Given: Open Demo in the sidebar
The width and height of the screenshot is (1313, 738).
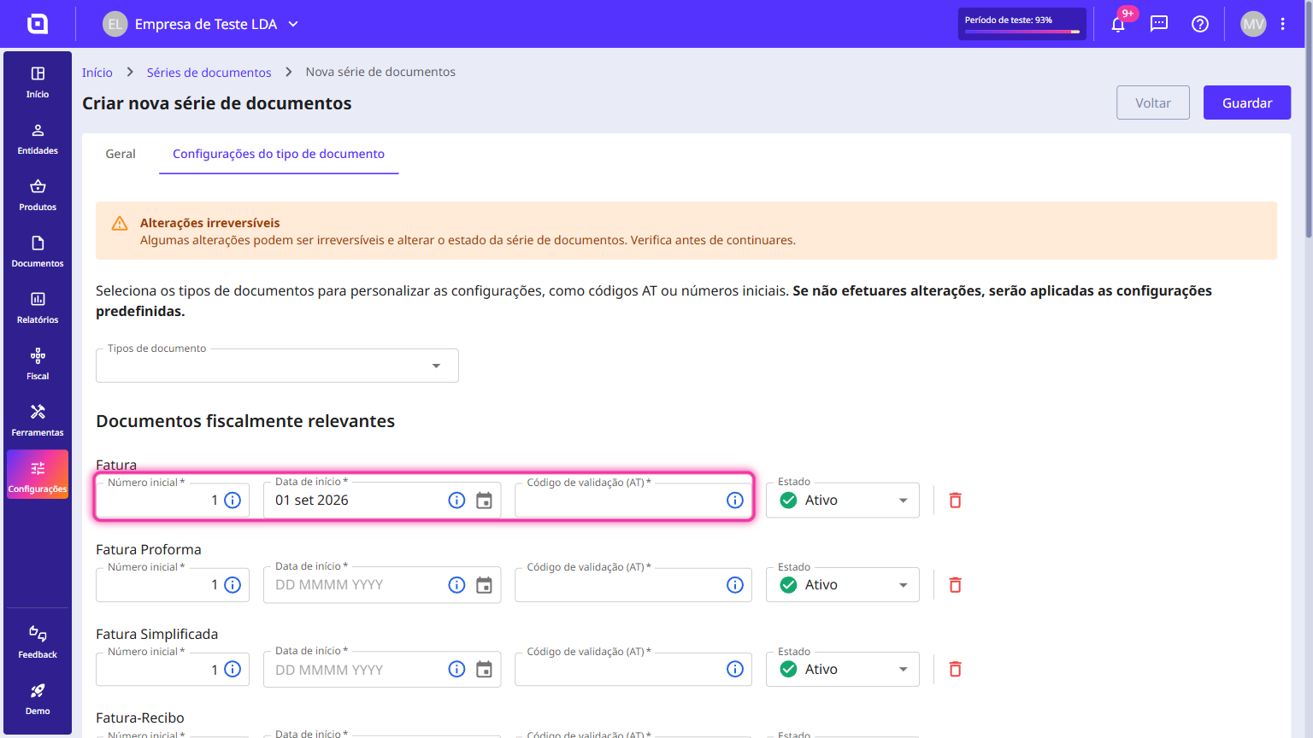Looking at the screenshot, I should (38, 699).
